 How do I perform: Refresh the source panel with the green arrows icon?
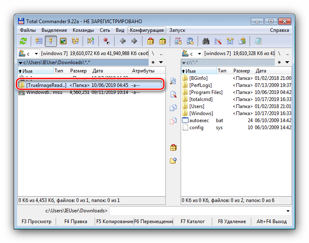click(23, 41)
